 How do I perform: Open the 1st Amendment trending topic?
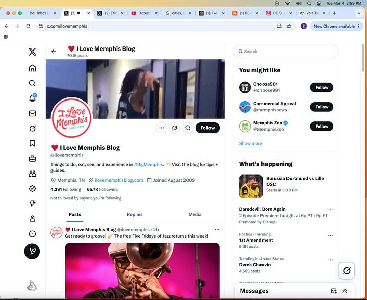pyautogui.click(x=256, y=240)
